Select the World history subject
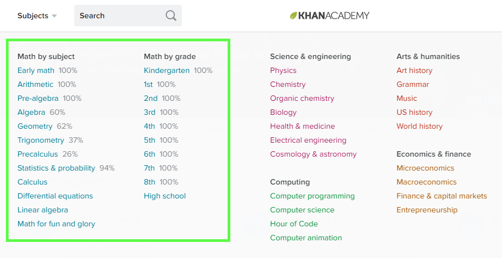 click(x=420, y=126)
